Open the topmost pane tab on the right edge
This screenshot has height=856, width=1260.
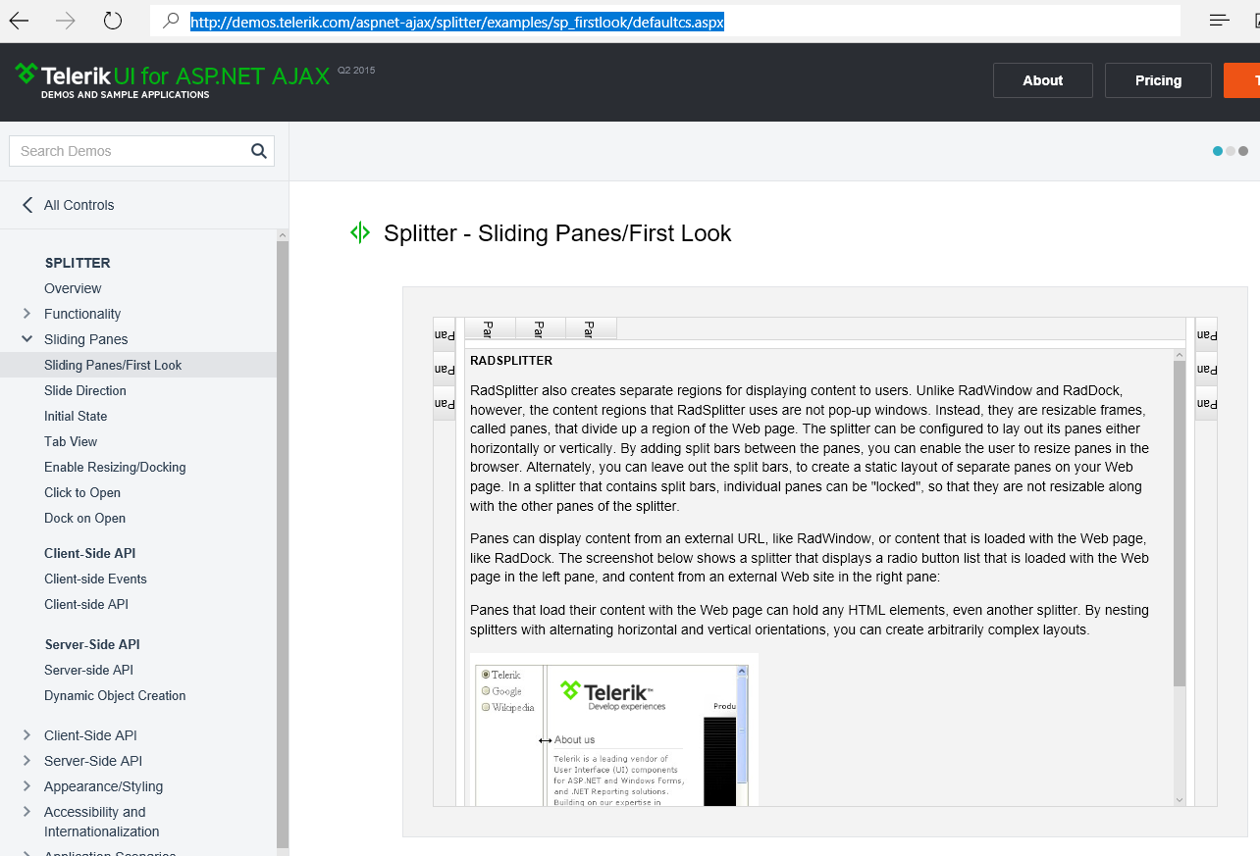click(x=1206, y=334)
